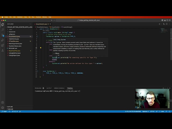Viewport: 172px width, 129px height.
Task: Open editor more actions ellipsis
Action: click(170, 24)
